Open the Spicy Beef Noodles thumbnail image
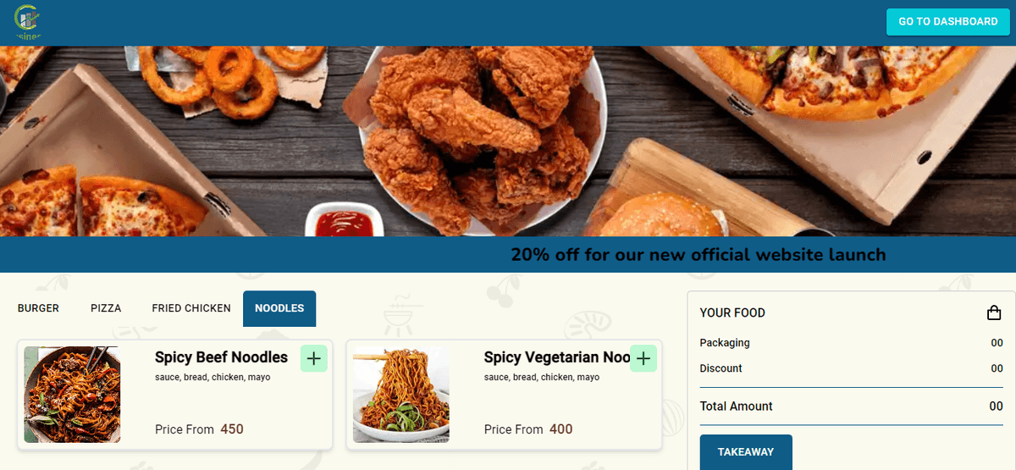This screenshot has width=1016, height=470. (72, 395)
